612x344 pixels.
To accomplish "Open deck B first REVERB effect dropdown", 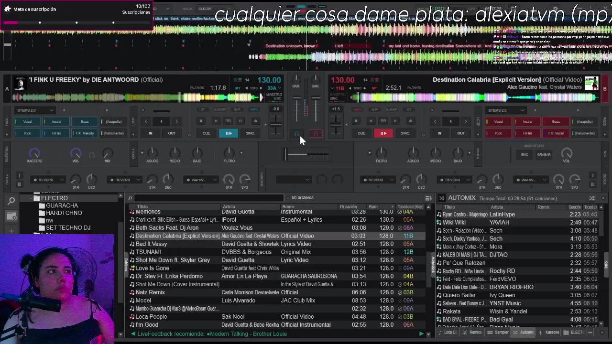I will point(377,180).
